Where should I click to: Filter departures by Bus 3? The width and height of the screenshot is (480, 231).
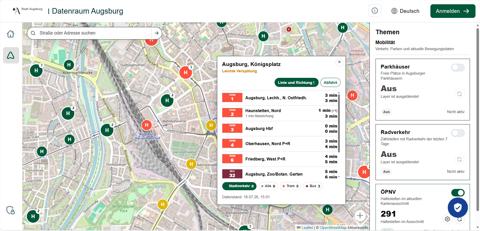313,186
